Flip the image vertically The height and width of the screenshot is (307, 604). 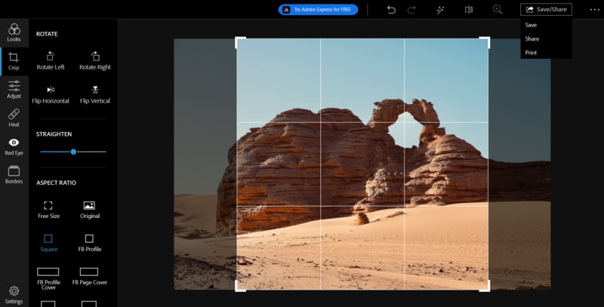(x=95, y=94)
